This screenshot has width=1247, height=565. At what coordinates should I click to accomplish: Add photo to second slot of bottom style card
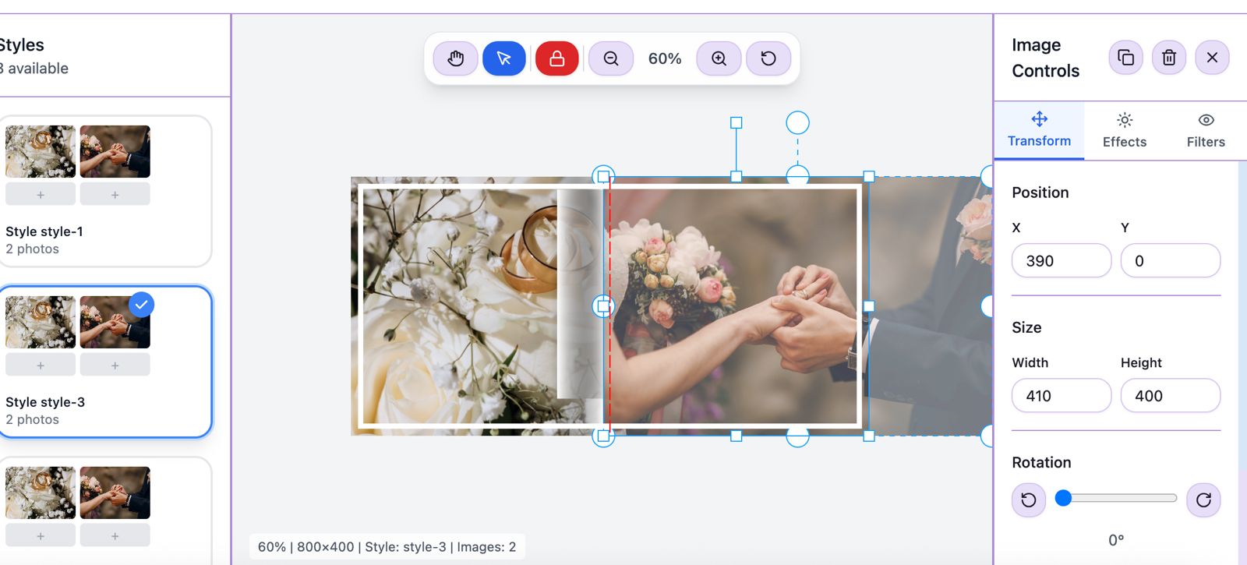(x=115, y=535)
